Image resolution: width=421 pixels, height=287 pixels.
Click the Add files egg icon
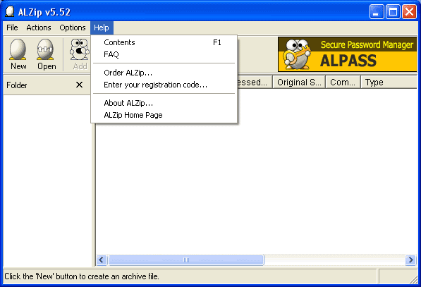click(79, 49)
